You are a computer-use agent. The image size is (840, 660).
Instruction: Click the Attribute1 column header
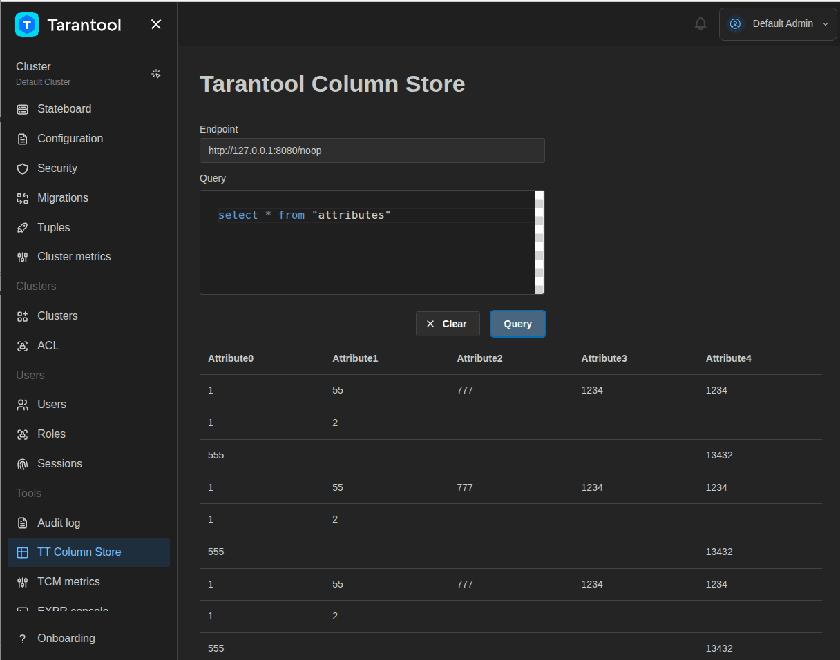click(x=355, y=358)
